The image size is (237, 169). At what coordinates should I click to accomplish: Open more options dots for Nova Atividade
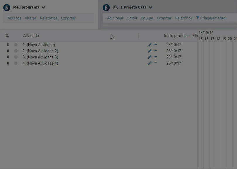pos(155,45)
